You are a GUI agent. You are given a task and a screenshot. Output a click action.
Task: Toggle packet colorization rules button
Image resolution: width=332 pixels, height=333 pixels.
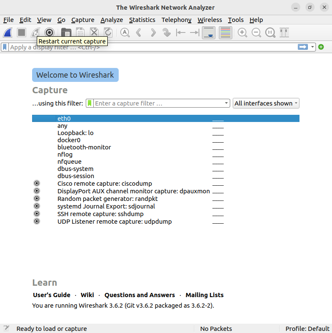click(x=226, y=32)
